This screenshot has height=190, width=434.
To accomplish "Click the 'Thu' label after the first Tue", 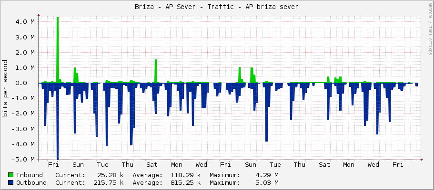I will coord(128,165).
